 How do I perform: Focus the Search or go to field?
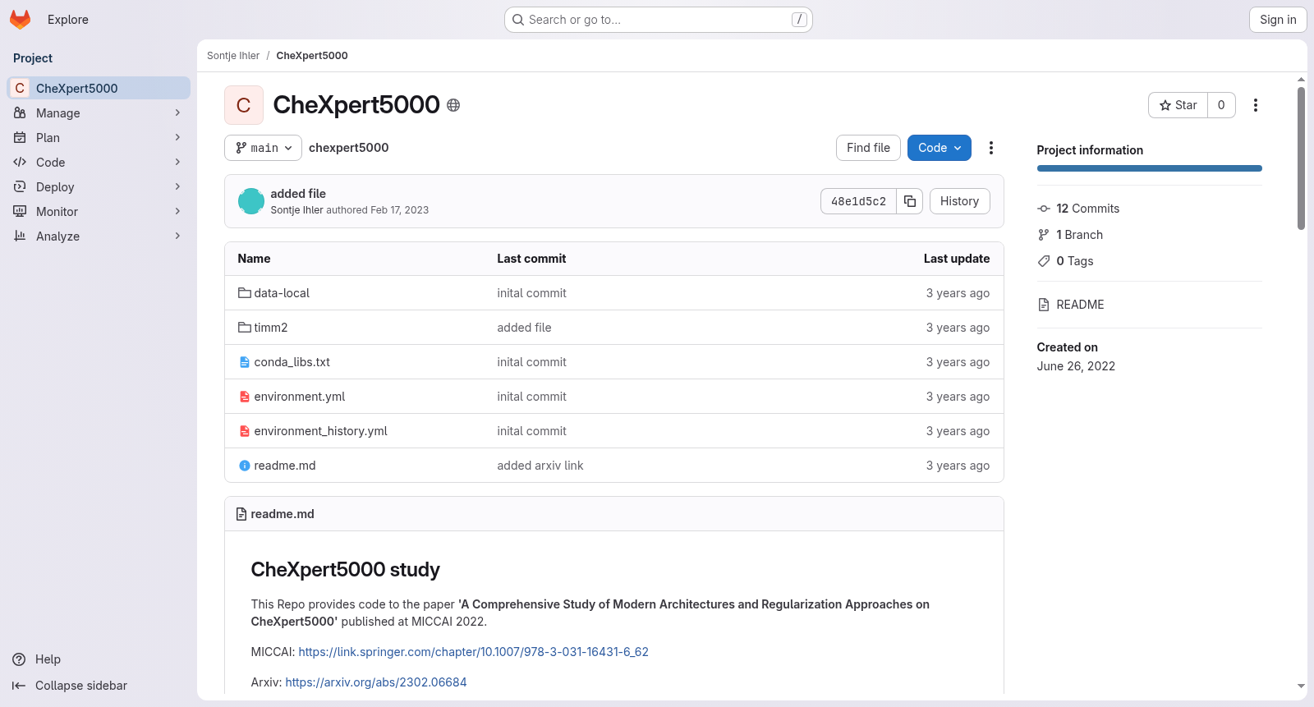[659, 20]
